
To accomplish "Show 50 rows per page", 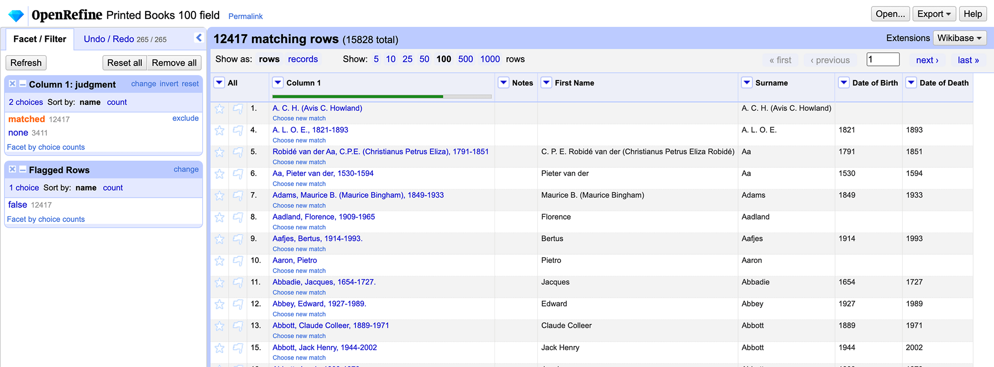I will click(424, 59).
